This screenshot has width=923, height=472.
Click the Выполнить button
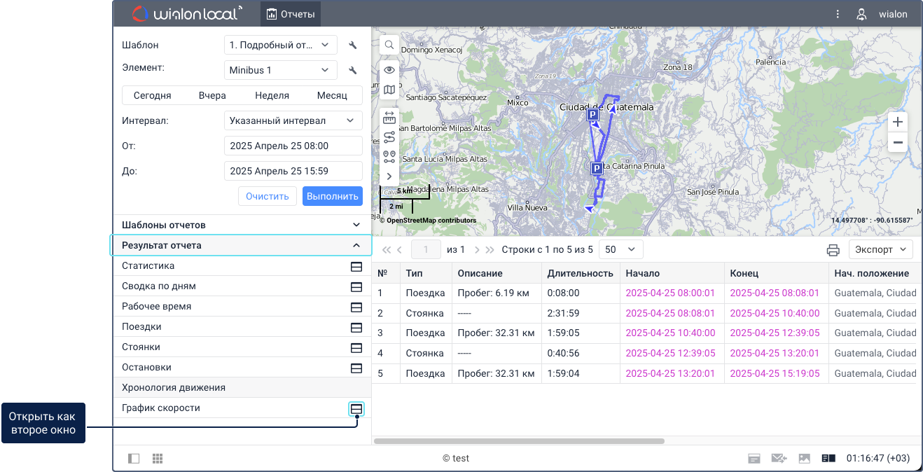[x=333, y=196]
